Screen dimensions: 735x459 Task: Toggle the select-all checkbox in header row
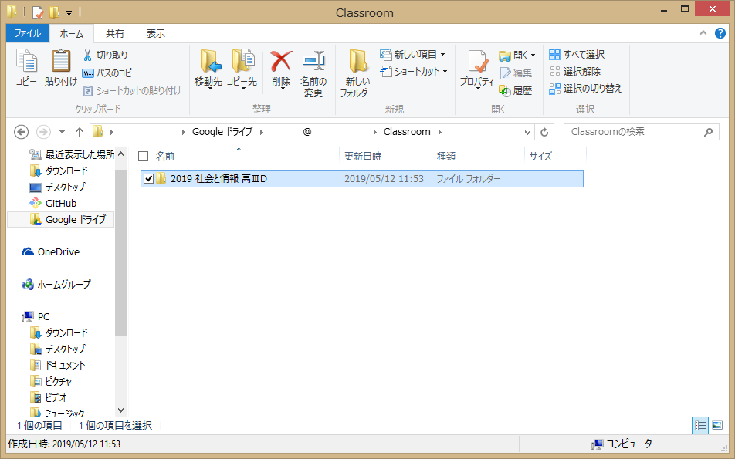pos(143,156)
